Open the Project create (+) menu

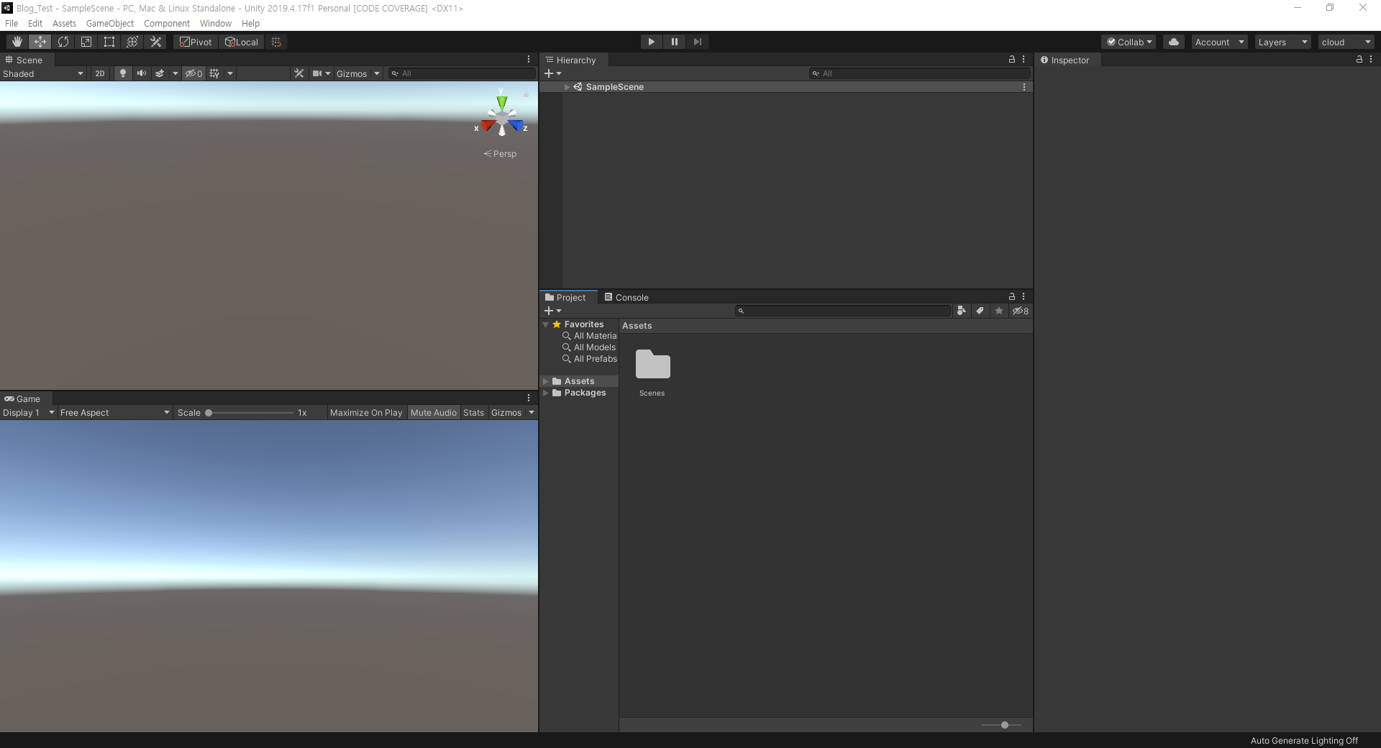pos(552,311)
